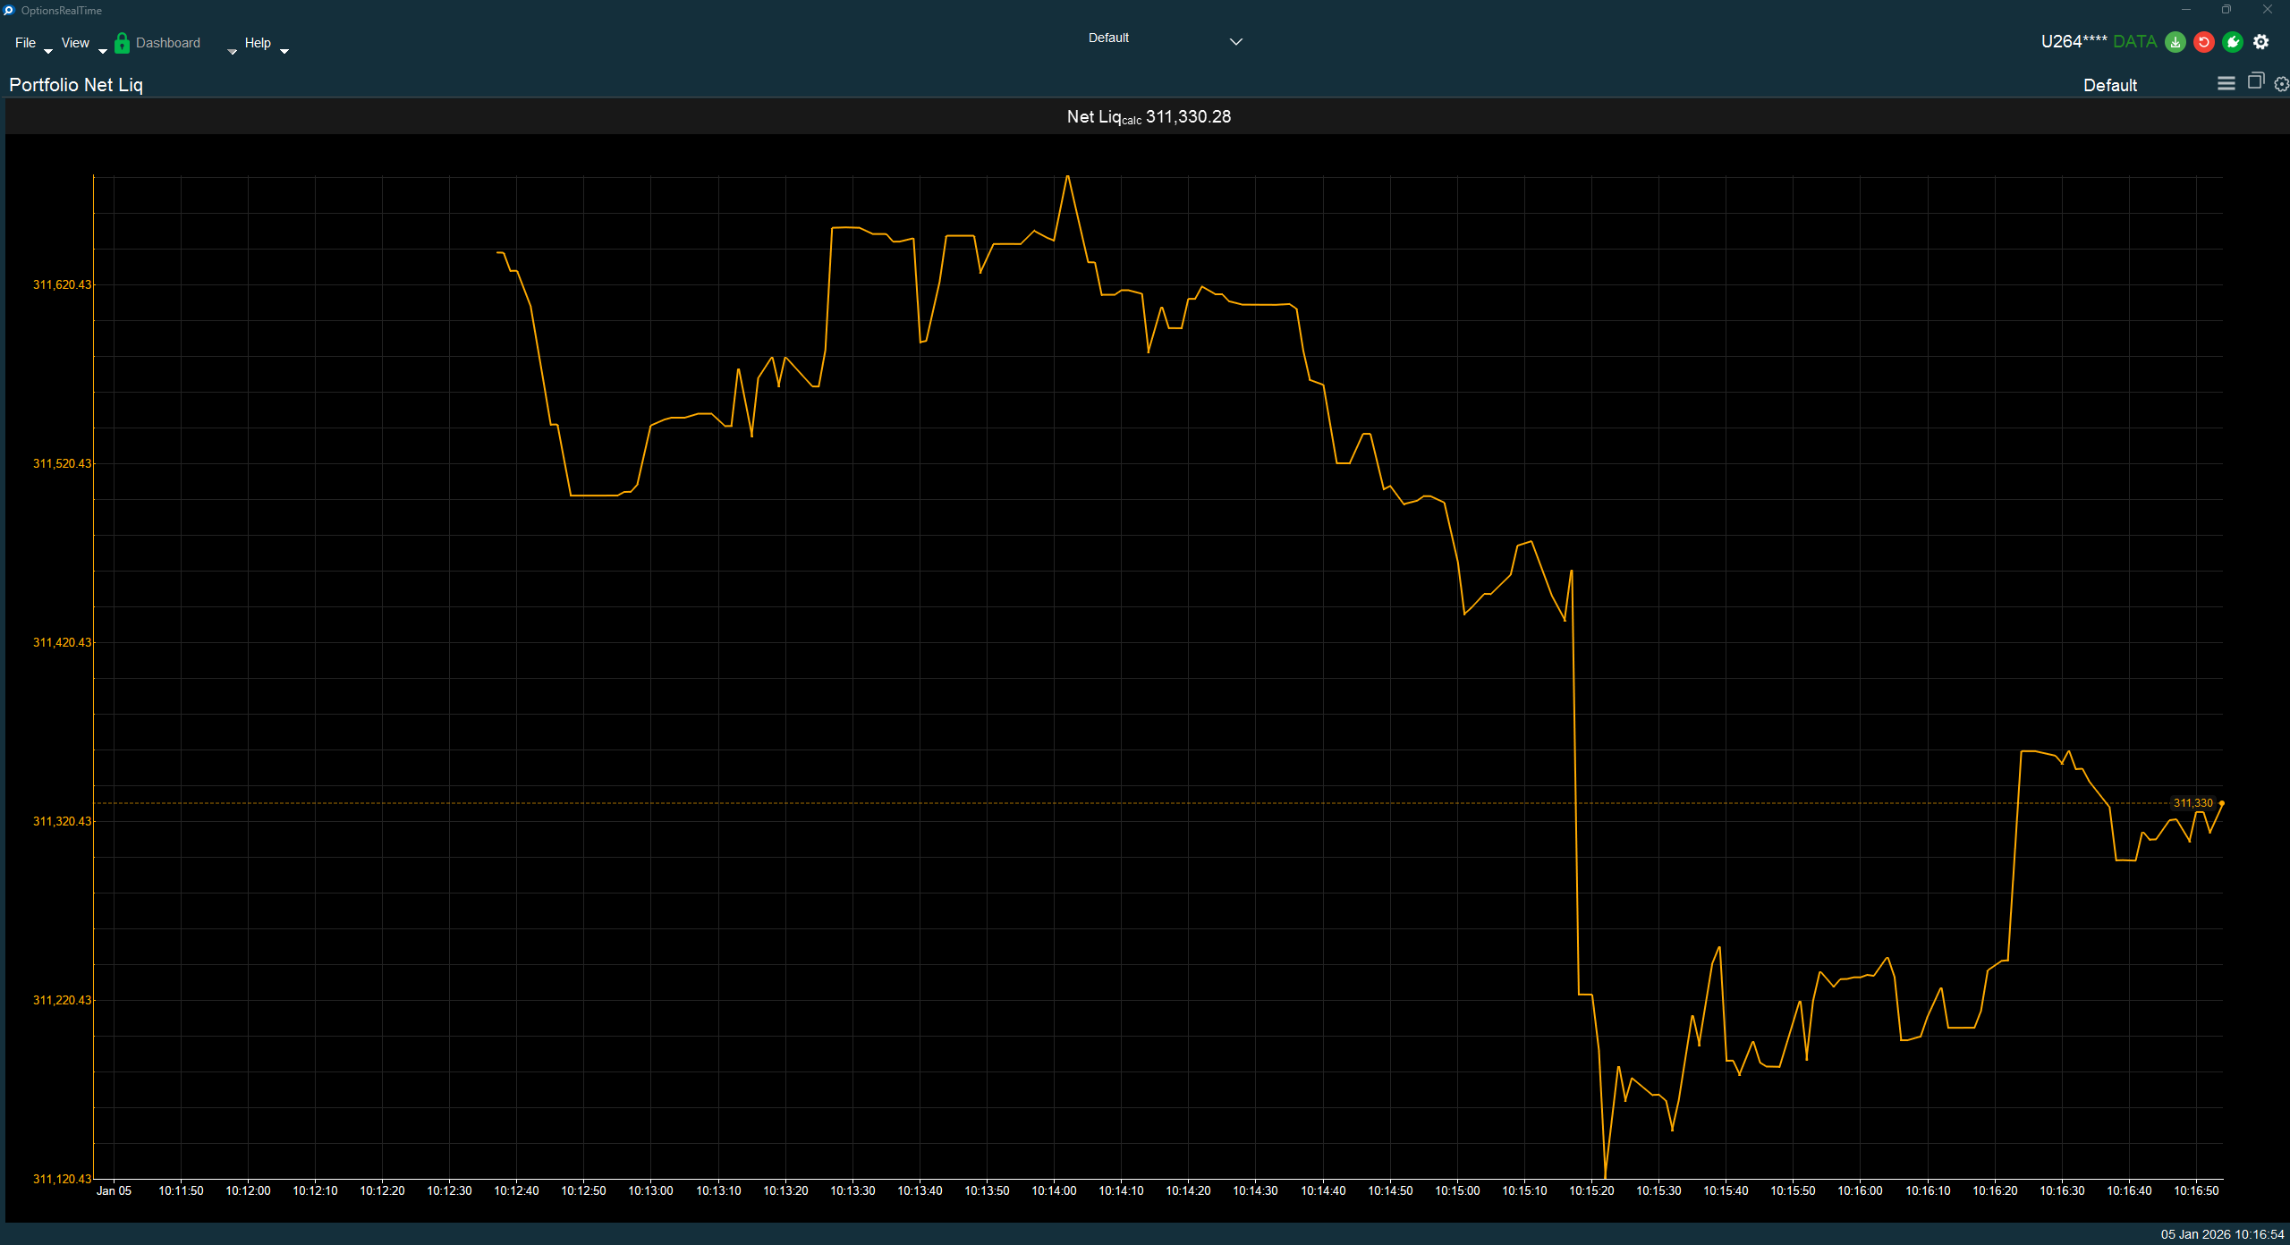Click the OptionsRealTime logo icon
The width and height of the screenshot is (2290, 1245).
(x=8, y=10)
